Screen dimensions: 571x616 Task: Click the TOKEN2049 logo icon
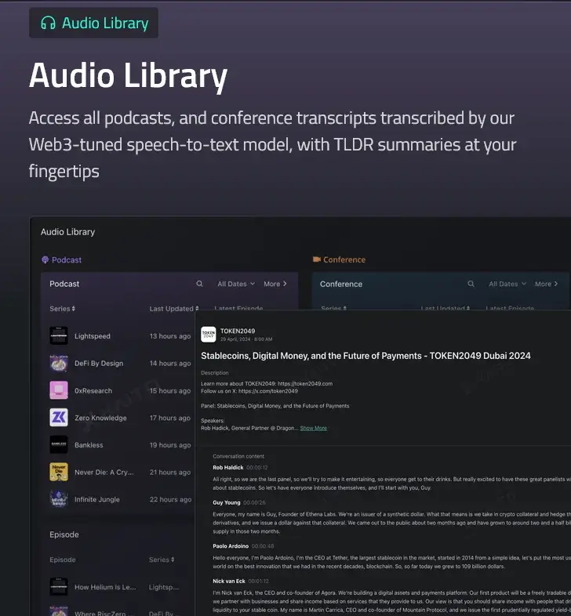click(209, 335)
